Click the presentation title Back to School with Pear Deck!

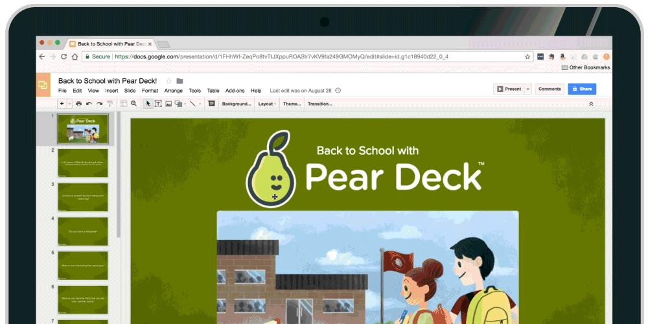tap(108, 80)
